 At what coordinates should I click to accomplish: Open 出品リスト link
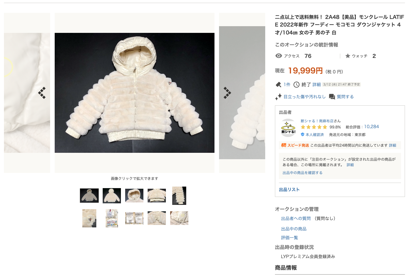pyautogui.click(x=289, y=189)
